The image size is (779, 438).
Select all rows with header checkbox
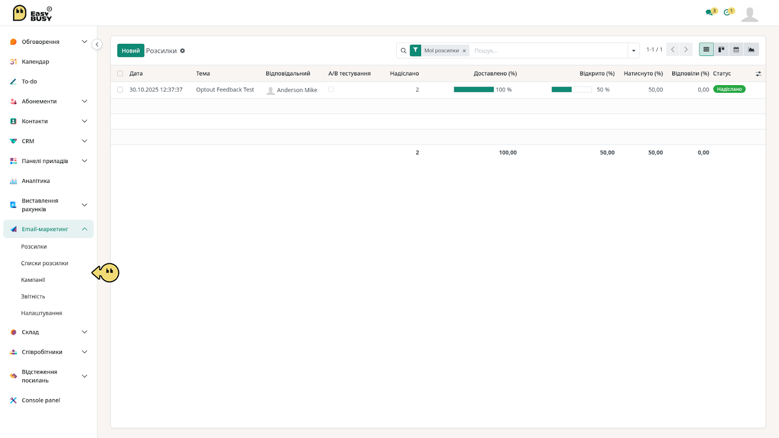click(120, 73)
